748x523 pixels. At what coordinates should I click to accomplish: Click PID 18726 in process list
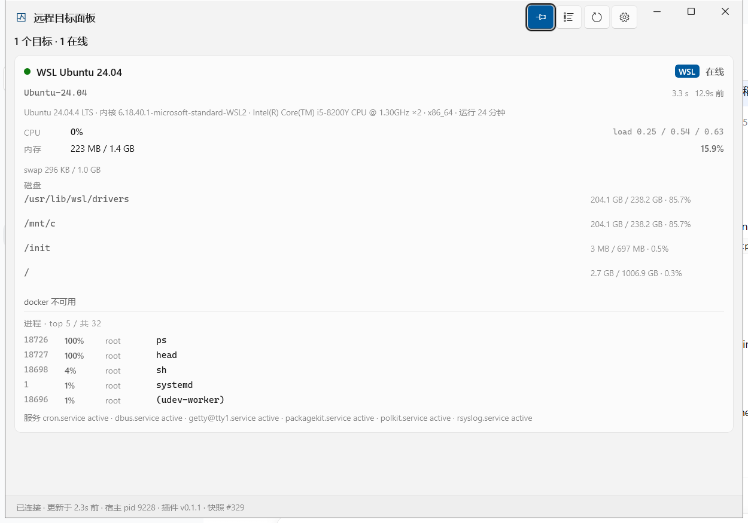36,340
